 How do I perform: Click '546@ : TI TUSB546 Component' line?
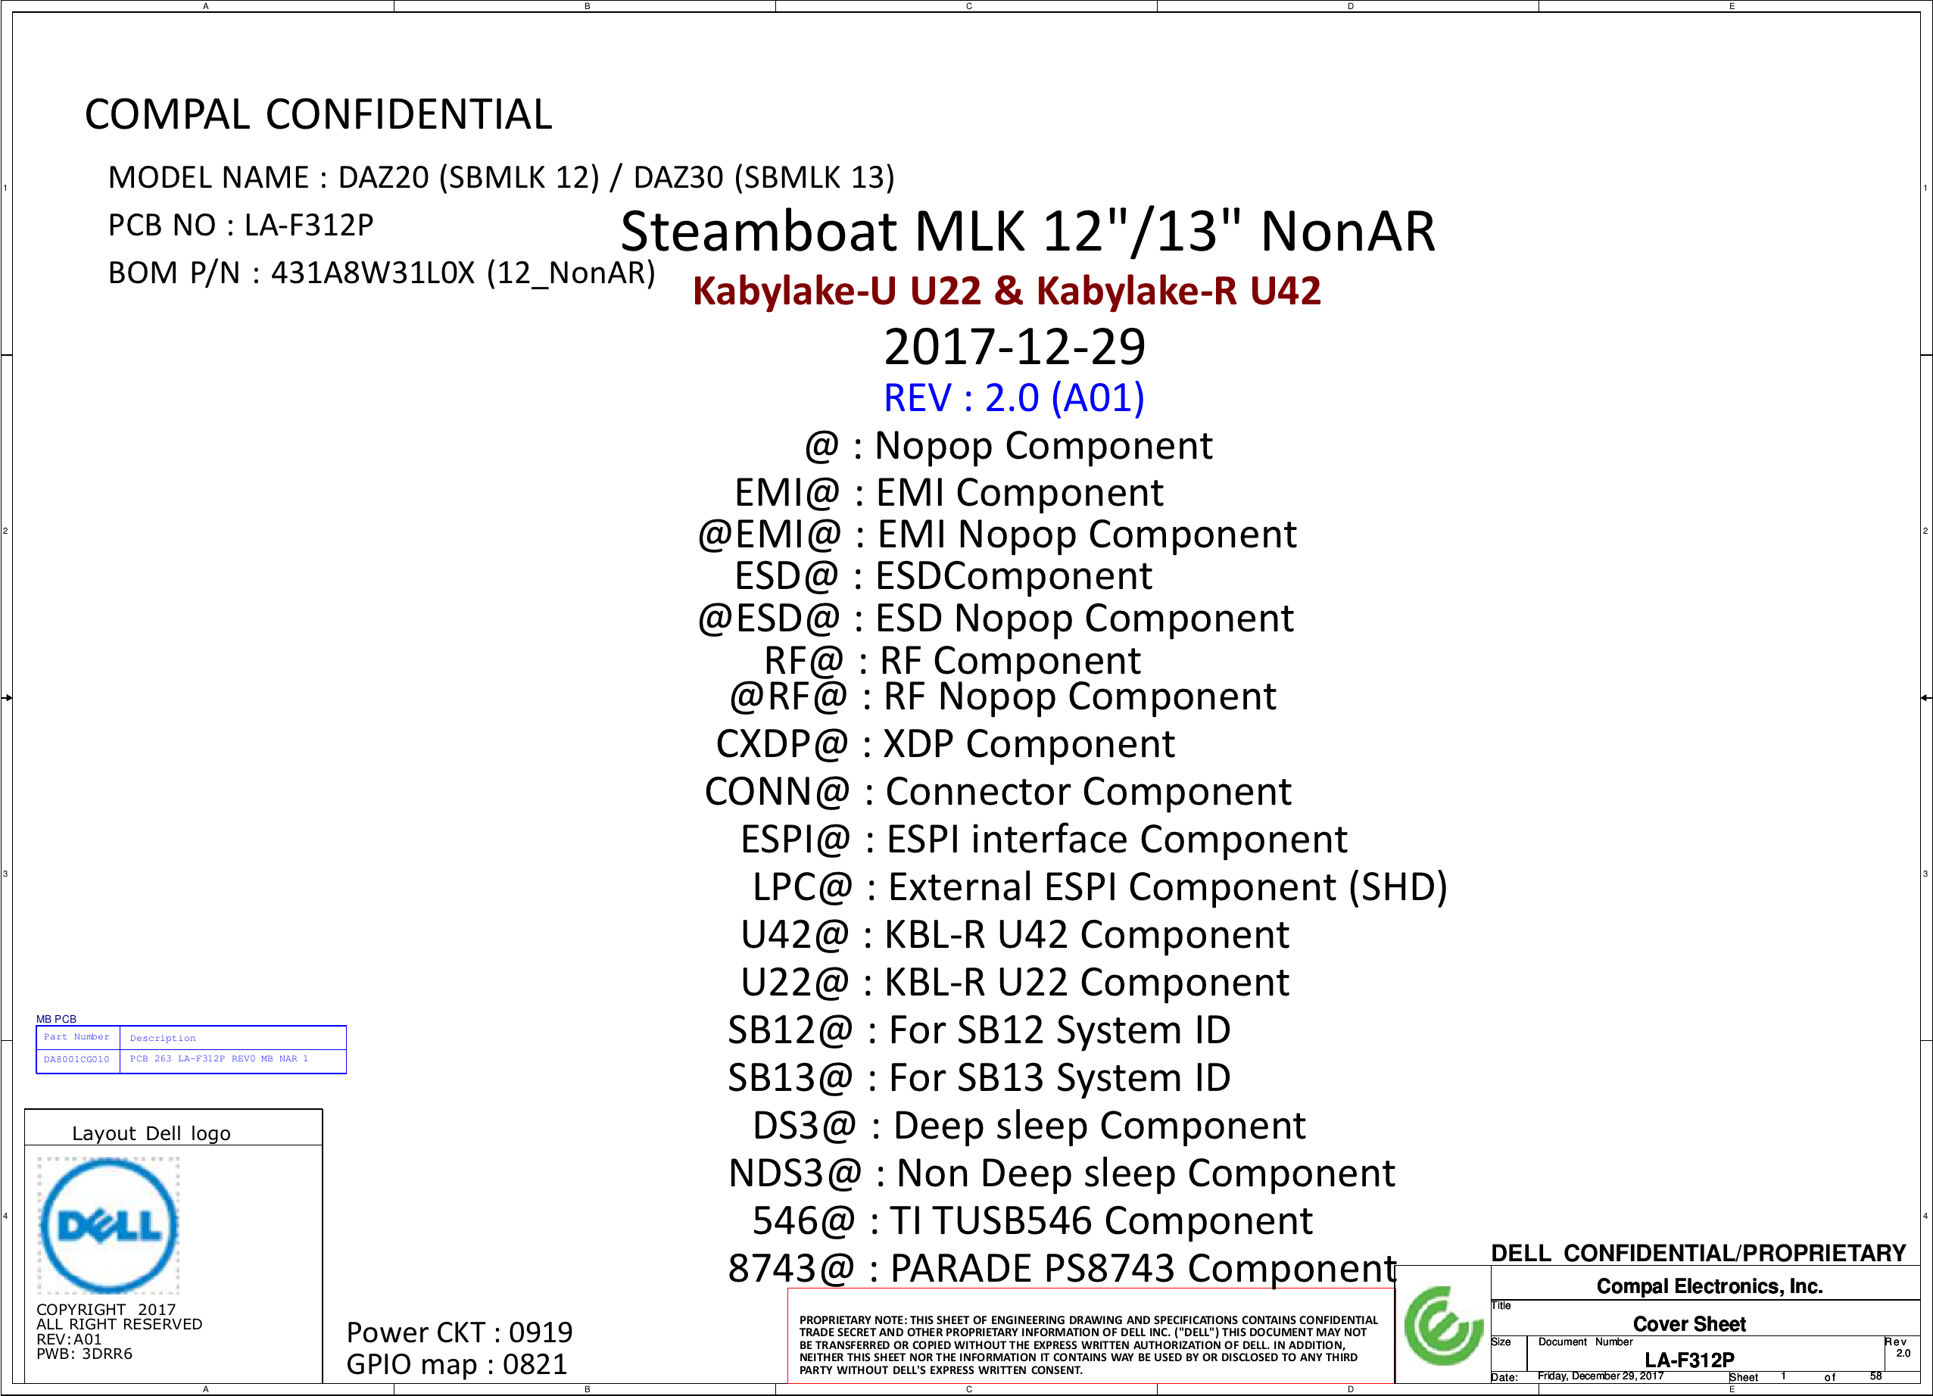1032,1221
